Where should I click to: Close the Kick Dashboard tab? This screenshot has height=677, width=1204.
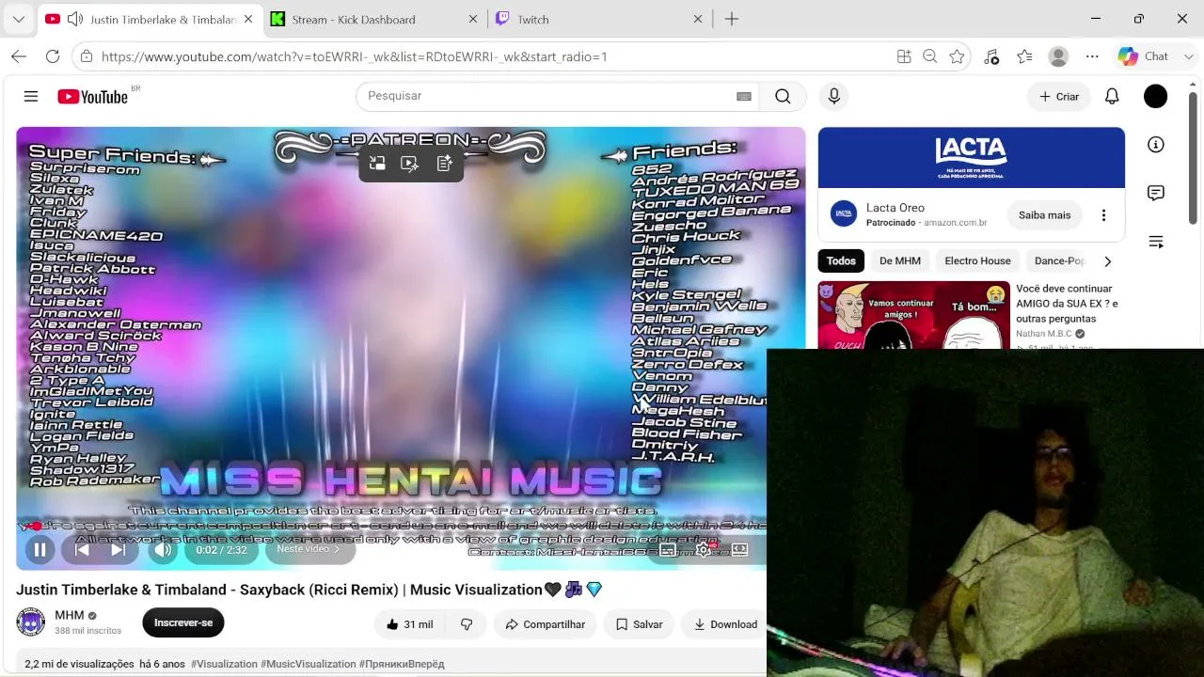(473, 19)
